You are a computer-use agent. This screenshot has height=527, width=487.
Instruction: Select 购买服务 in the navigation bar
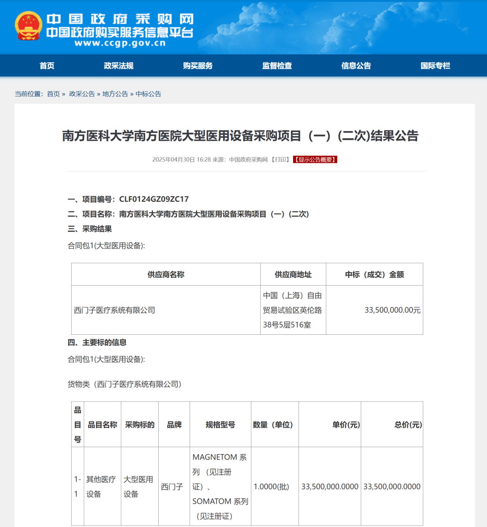[x=198, y=65]
